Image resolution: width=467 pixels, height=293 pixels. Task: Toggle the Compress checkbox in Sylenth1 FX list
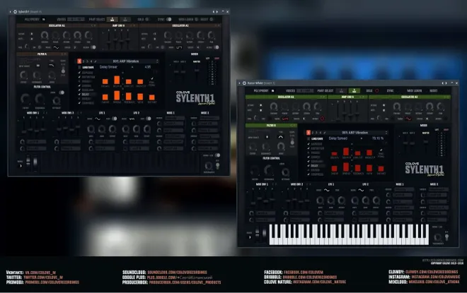(79, 103)
